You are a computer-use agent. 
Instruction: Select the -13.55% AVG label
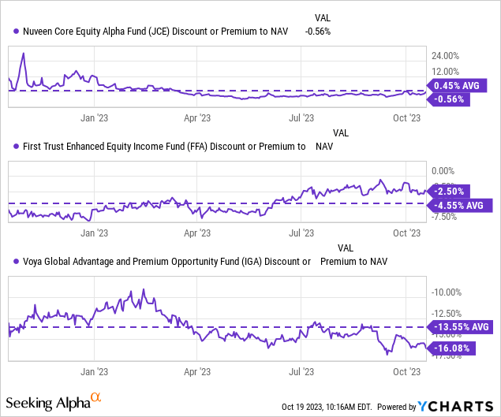tap(458, 326)
